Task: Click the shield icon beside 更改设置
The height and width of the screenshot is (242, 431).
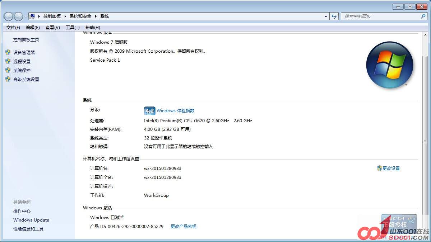Action: click(380, 168)
